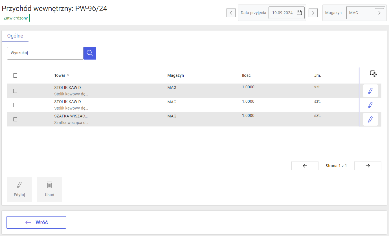Open calendar icon in Data przyjęcia field
Viewport: 389px width, 236px height.
coord(299,13)
